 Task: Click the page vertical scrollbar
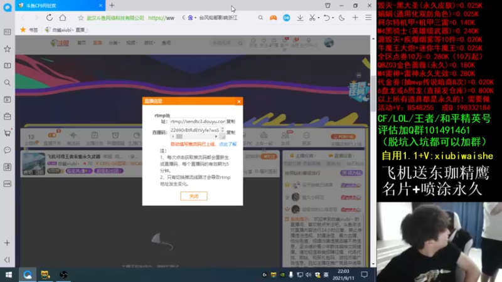[x=373, y=93]
